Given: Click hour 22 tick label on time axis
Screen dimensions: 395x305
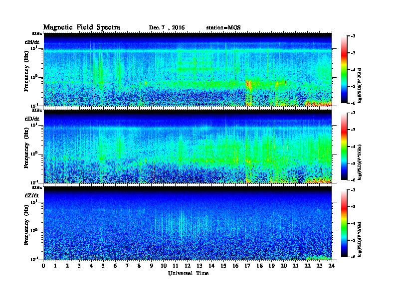Looking at the screenshot, I should (307, 266).
